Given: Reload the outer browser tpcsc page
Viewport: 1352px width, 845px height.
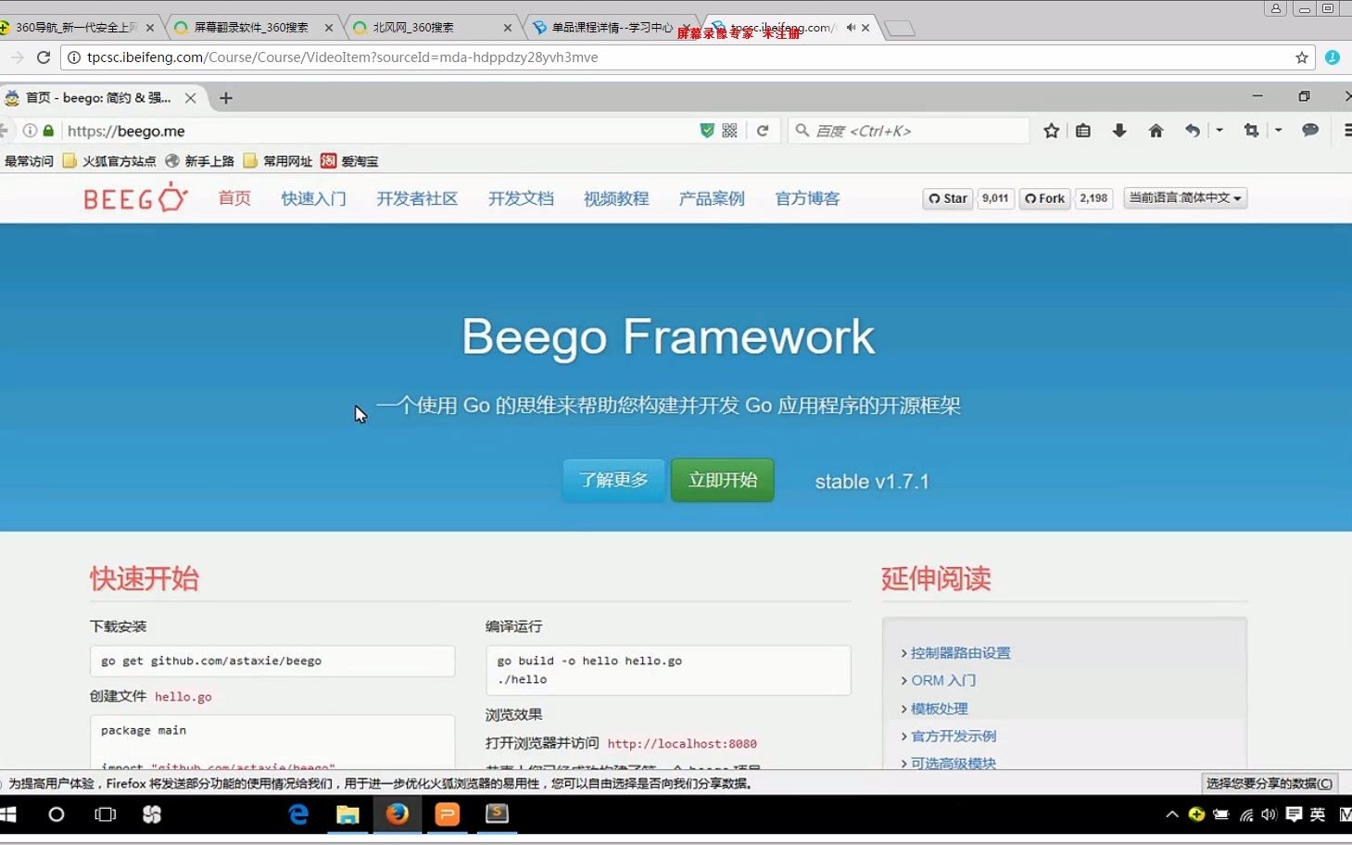Looking at the screenshot, I should pos(43,57).
